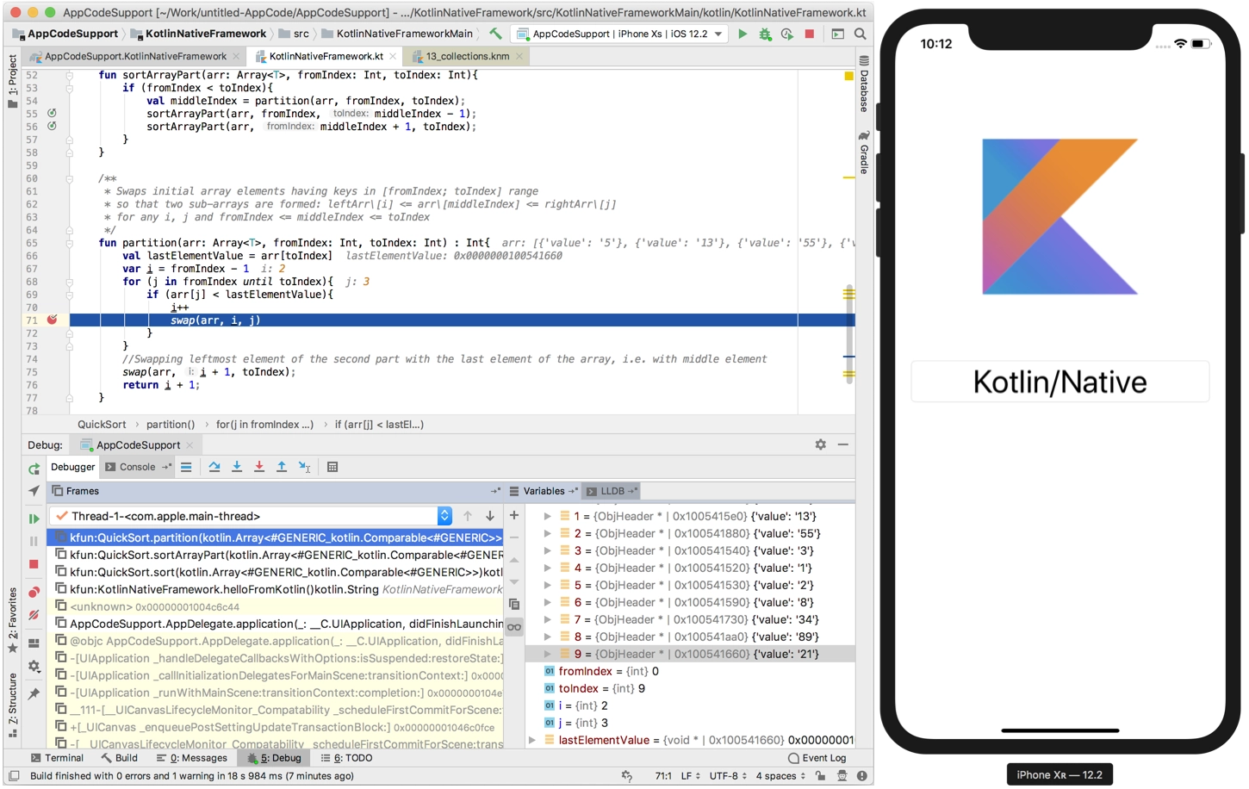Image resolution: width=1249 pixels, height=789 pixels.
Task: Click the Step Into icon
Action: click(x=237, y=467)
